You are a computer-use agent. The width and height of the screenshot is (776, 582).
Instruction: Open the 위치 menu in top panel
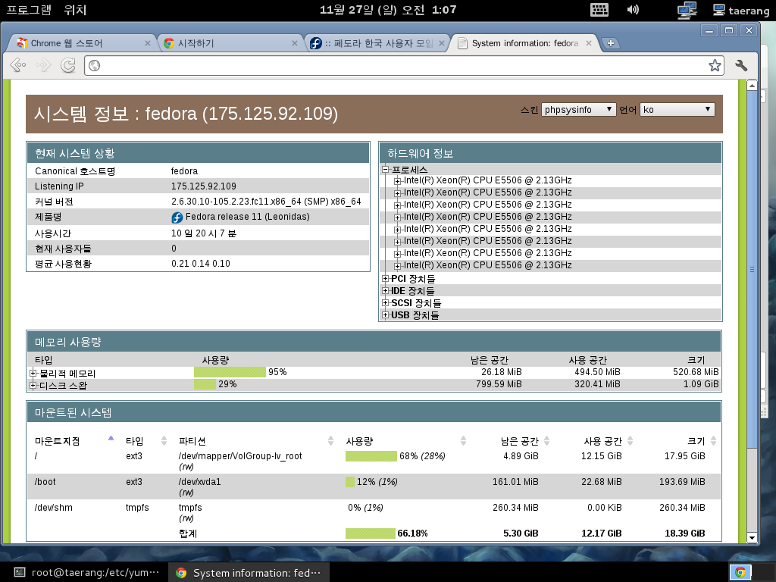tap(75, 10)
